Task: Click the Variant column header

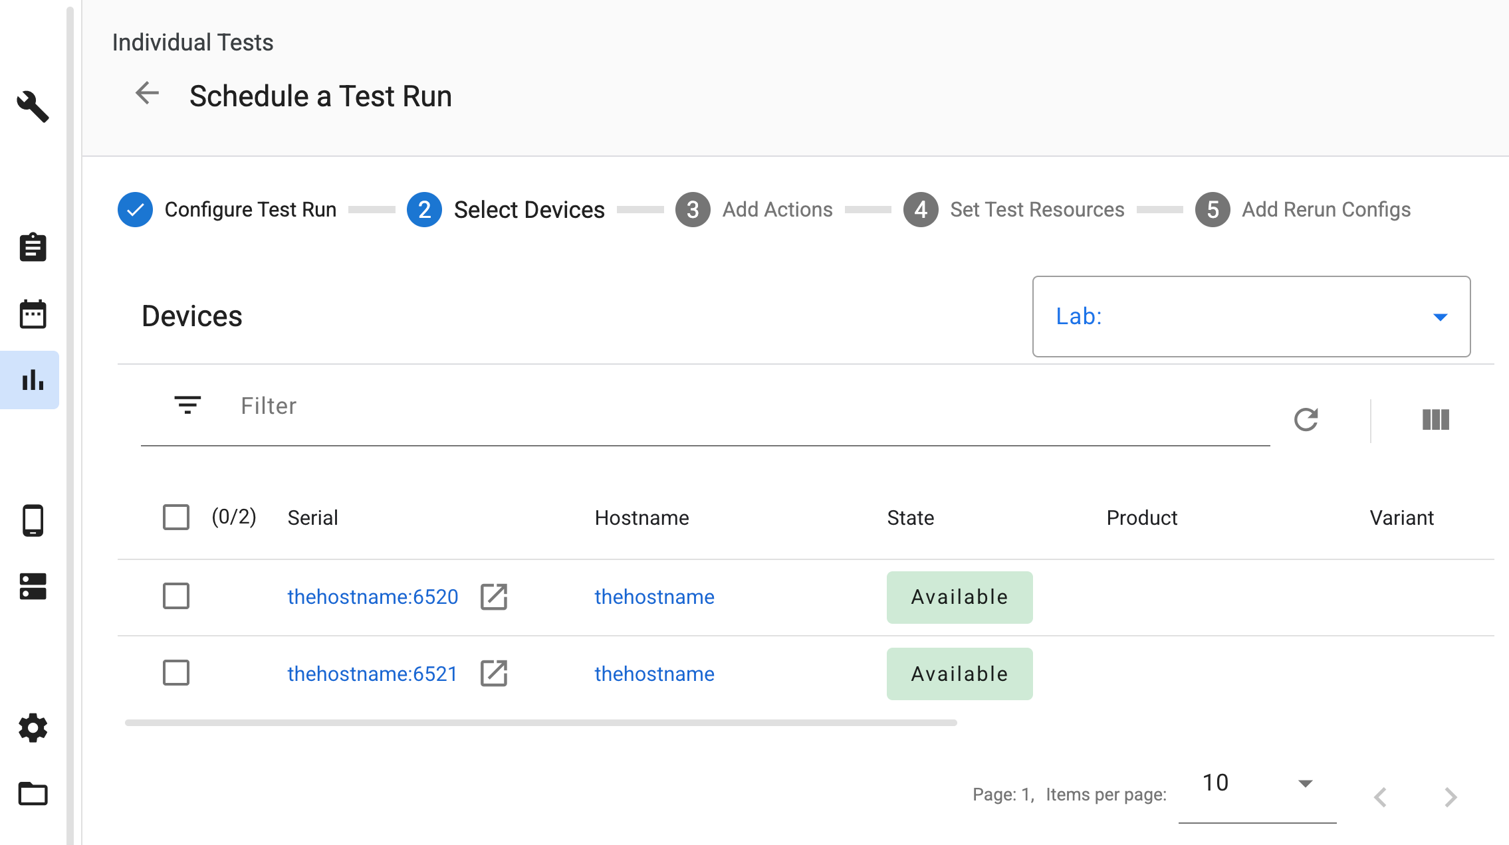Action: [1401, 517]
